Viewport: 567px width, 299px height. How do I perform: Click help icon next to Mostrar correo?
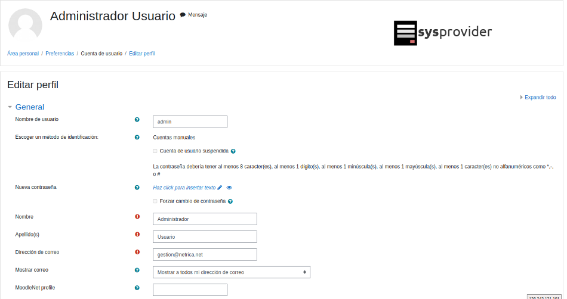click(x=137, y=270)
